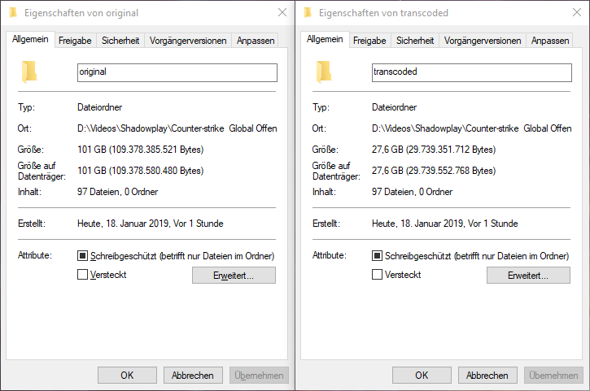Switch to Sicherheit tab in original dialog
Viewport: 590px width, 391px height.
120,41
